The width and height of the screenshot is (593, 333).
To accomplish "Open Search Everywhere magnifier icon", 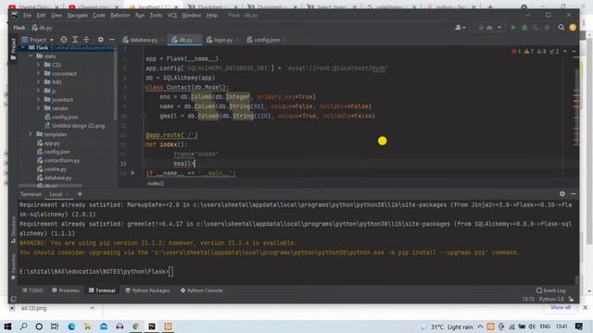I will coord(561,28).
